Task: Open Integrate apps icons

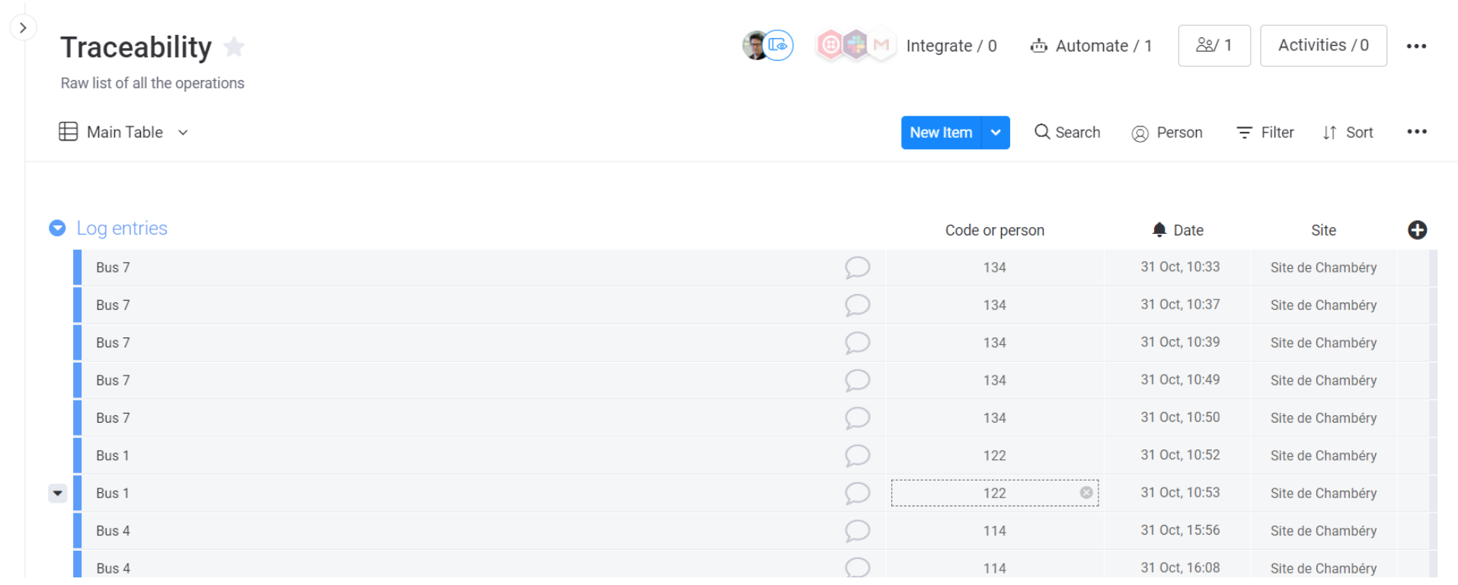Action: tap(854, 45)
